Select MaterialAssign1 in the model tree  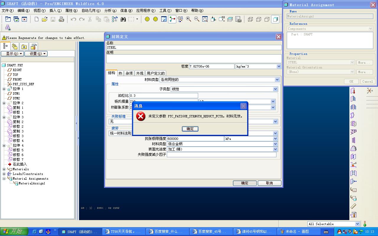coord(32,183)
